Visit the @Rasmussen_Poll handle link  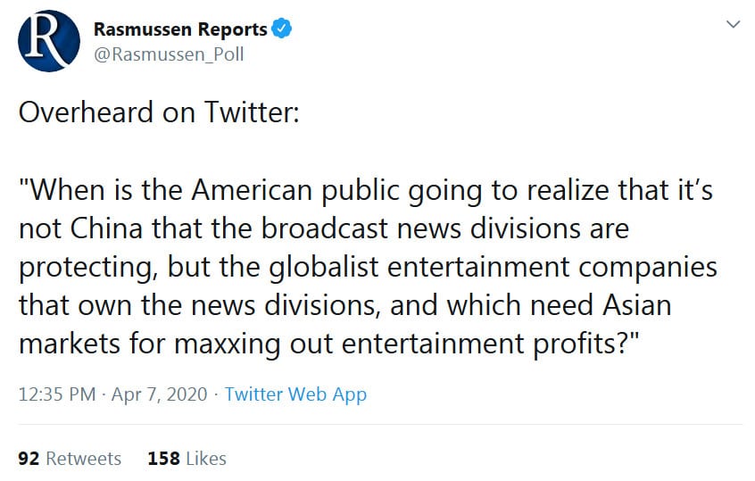pos(169,54)
